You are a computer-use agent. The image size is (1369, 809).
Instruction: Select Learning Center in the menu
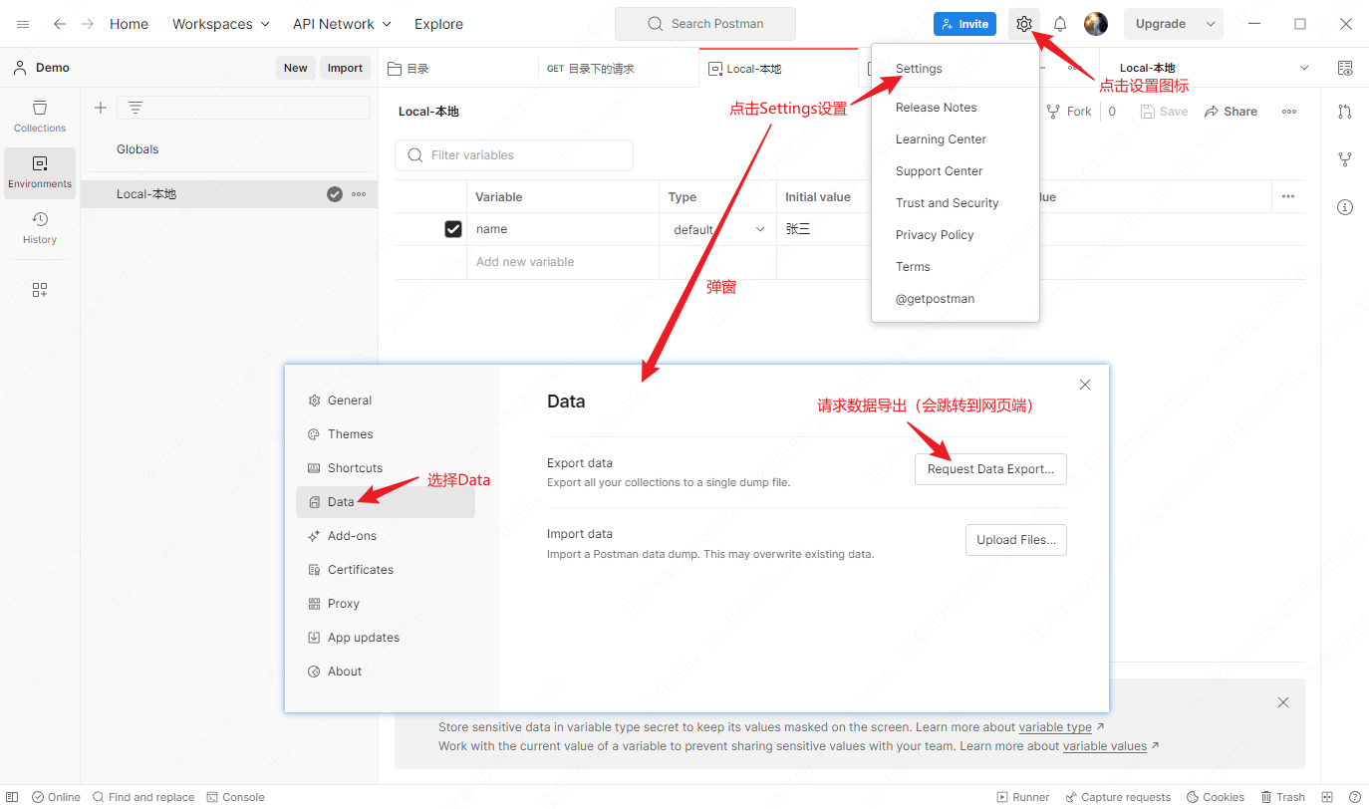[941, 139]
